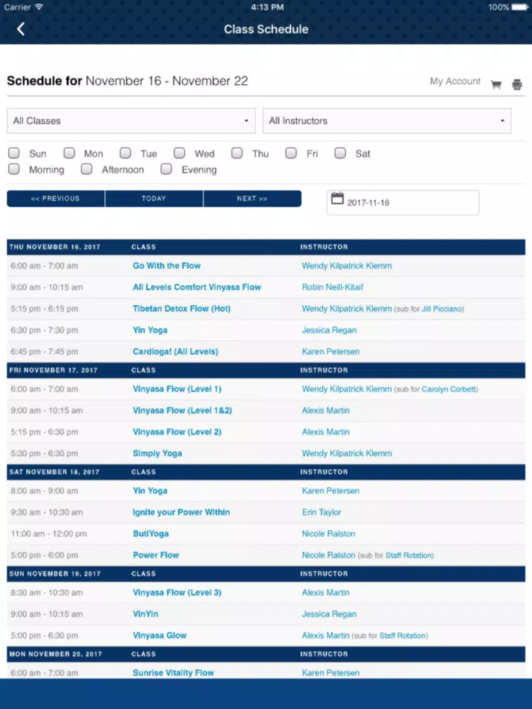Enable the Afternoon time filter

[86, 169]
